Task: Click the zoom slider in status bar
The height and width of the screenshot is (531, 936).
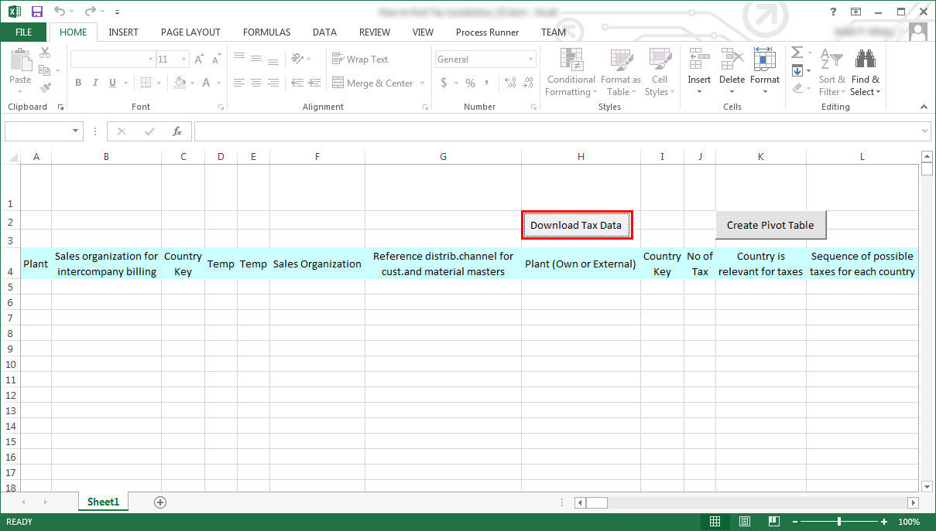Action: pyautogui.click(x=838, y=522)
